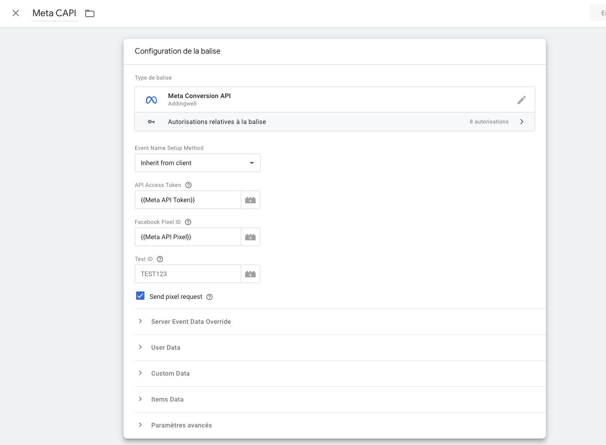Click help icon next to API Access Token

(x=188, y=185)
